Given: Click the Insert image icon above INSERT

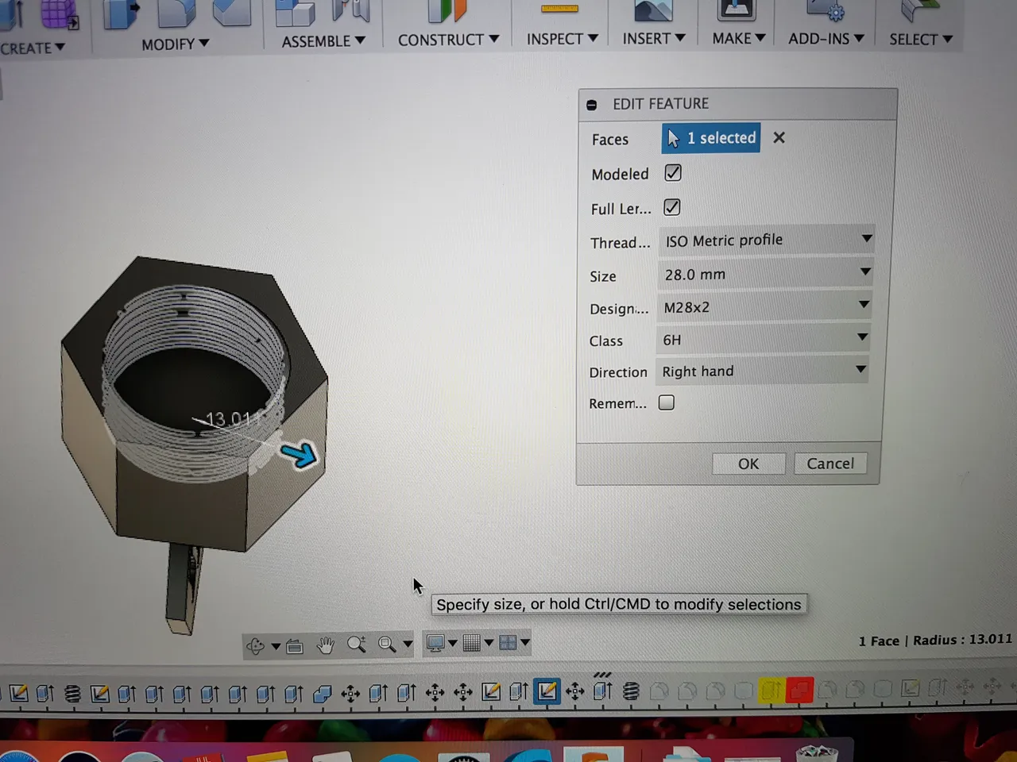Looking at the screenshot, I should click(653, 10).
